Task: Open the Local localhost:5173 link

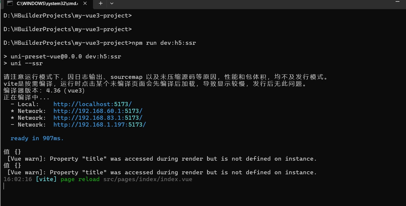Action: coord(92,104)
